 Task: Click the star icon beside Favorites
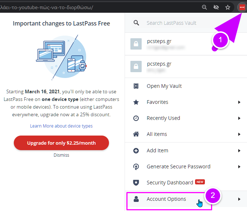pos(136,102)
